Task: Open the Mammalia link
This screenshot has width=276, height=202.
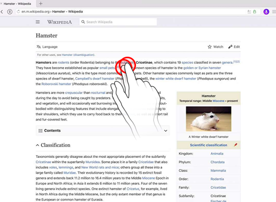Action: (x=218, y=171)
